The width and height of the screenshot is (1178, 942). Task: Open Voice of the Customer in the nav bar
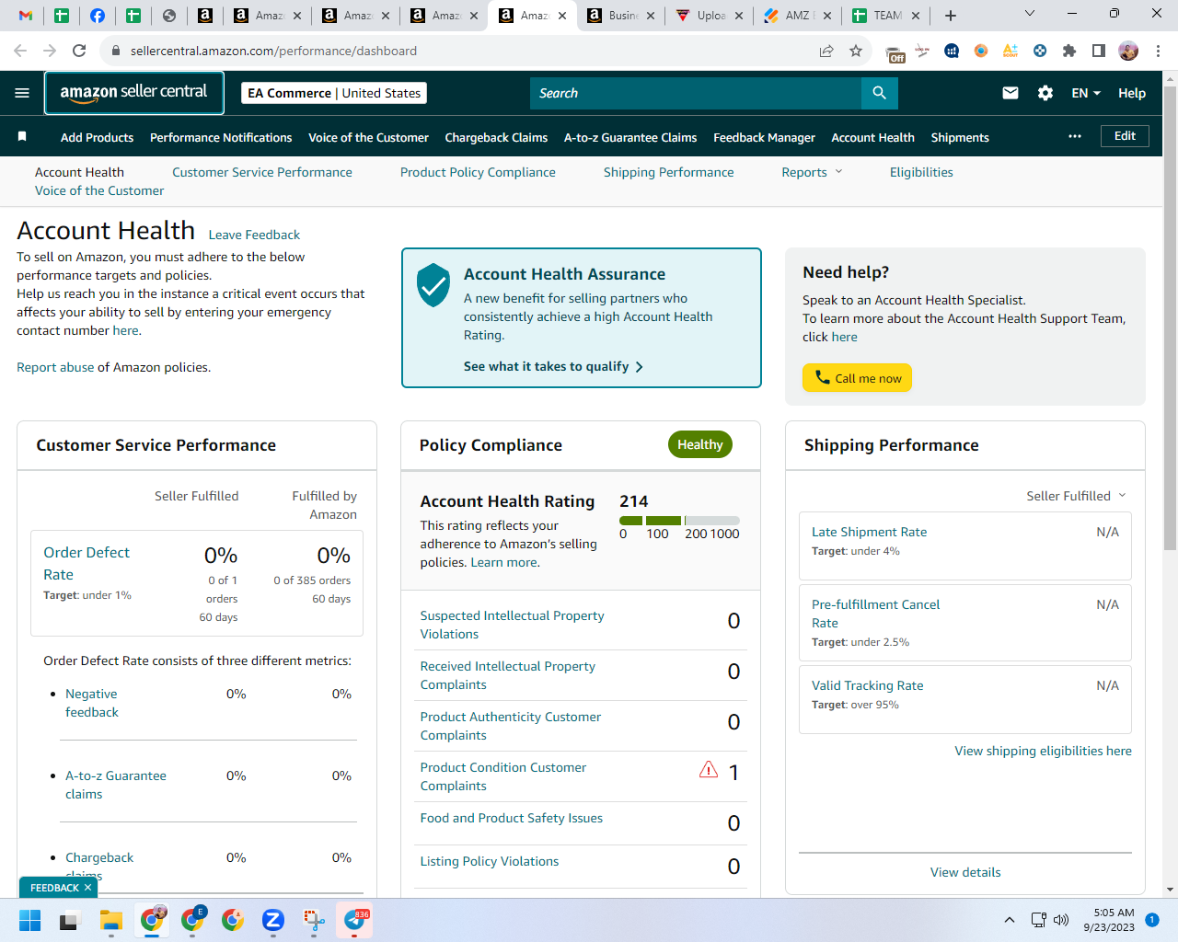pyautogui.click(x=368, y=137)
